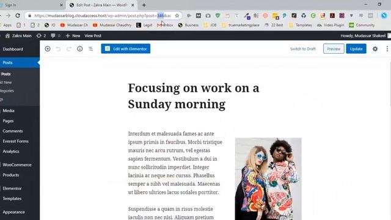Click the browser forward arrow
This screenshot has height=220, width=391.
[x=8, y=15]
